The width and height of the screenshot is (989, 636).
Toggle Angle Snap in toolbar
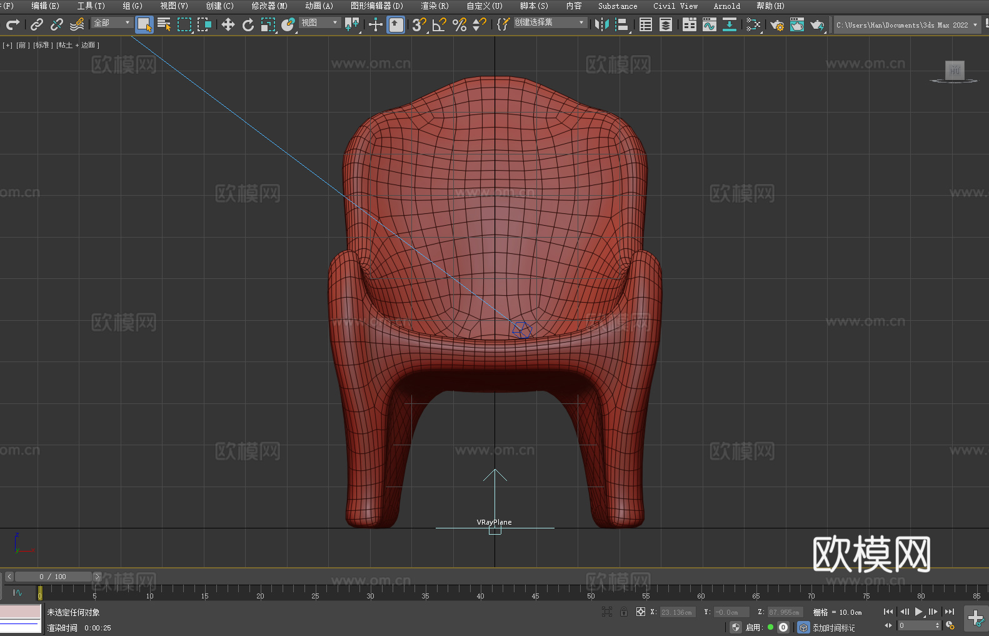pyautogui.click(x=439, y=24)
